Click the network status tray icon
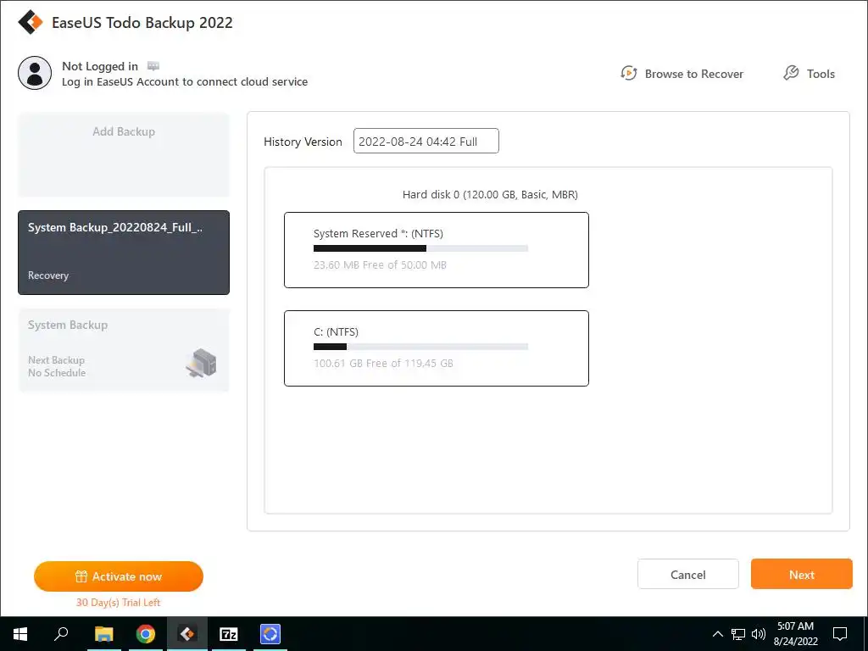 (738, 634)
